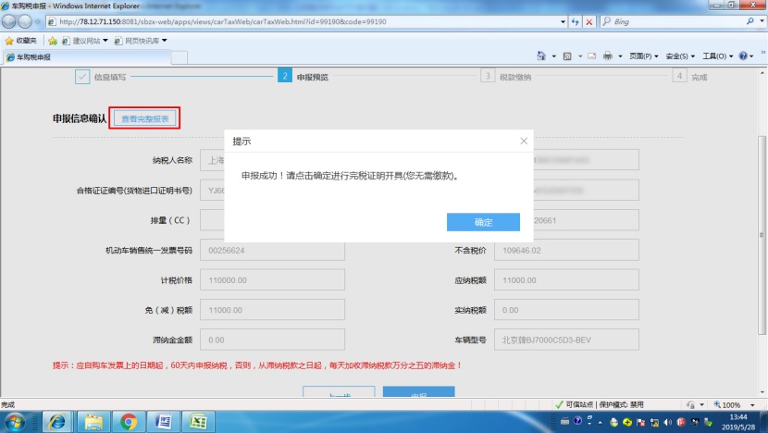Image resolution: width=768 pixels, height=433 pixels.
Task: Click 计税价格 field 110000.00
Action: coord(272,280)
